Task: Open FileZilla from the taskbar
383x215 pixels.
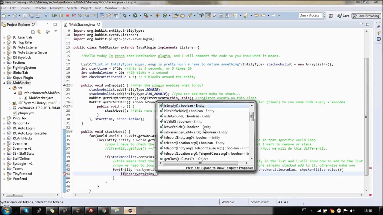Action: (91, 211)
